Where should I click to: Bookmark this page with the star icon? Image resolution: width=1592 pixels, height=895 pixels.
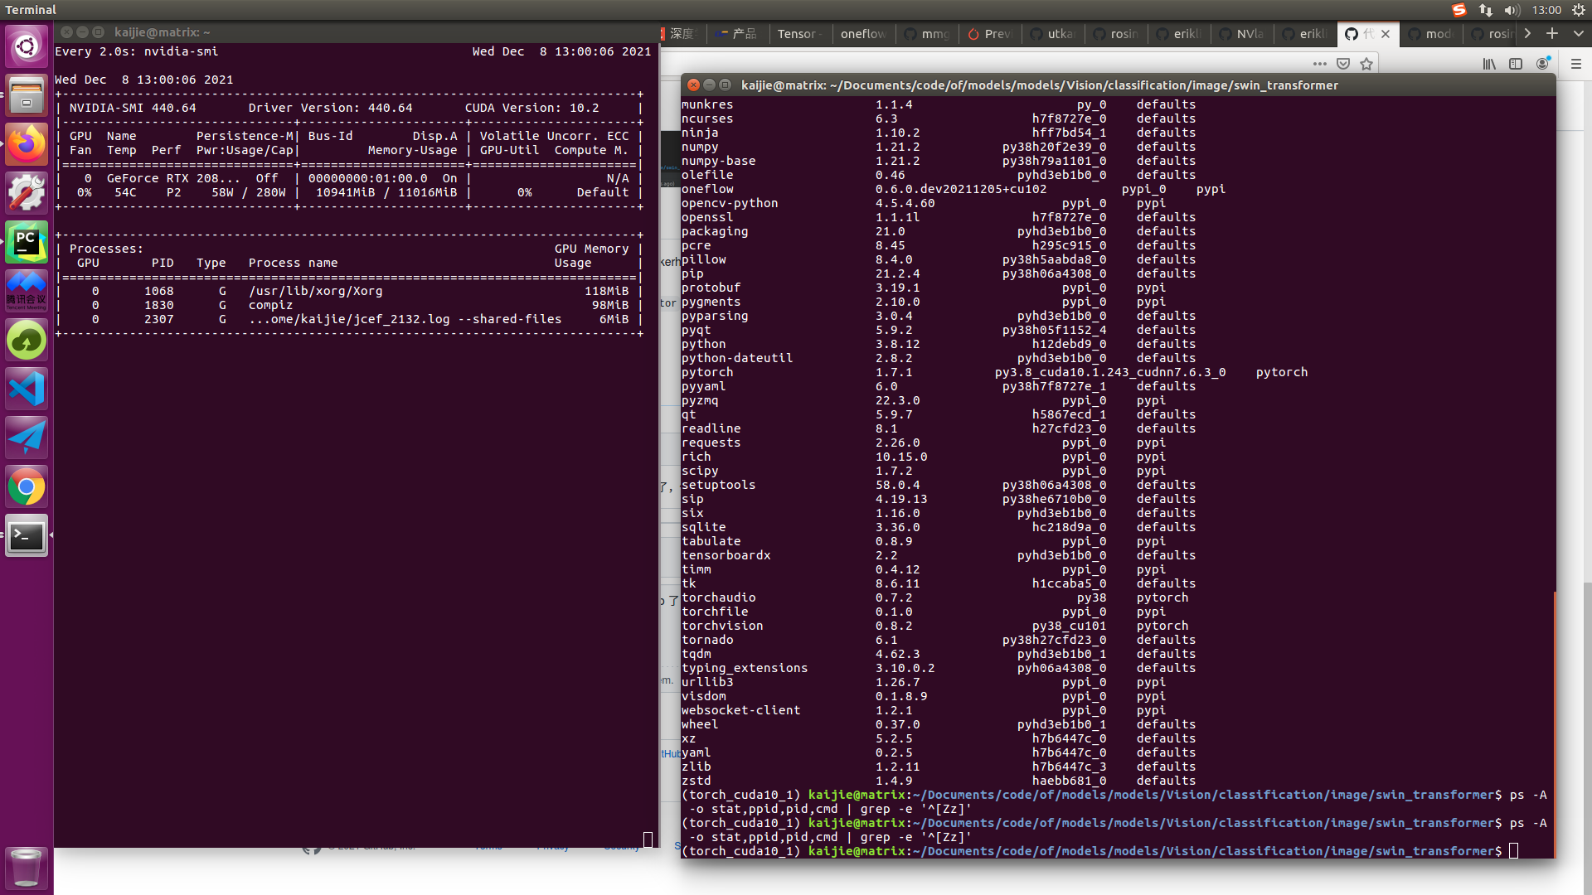(1366, 64)
